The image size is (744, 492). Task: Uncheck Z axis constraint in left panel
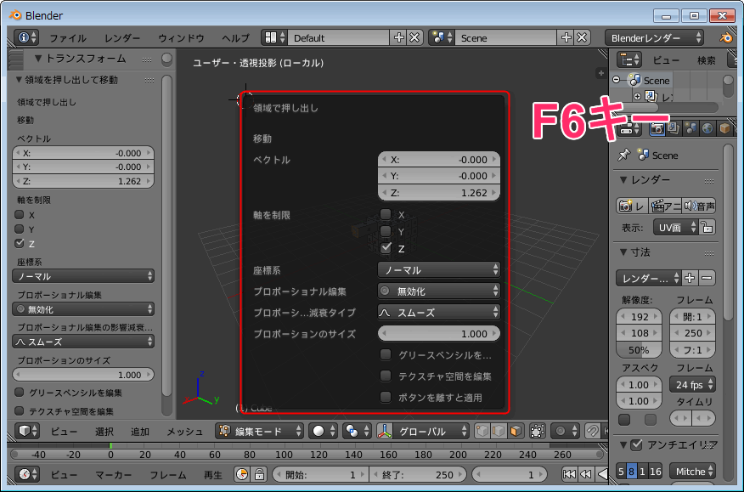[x=20, y=243]
